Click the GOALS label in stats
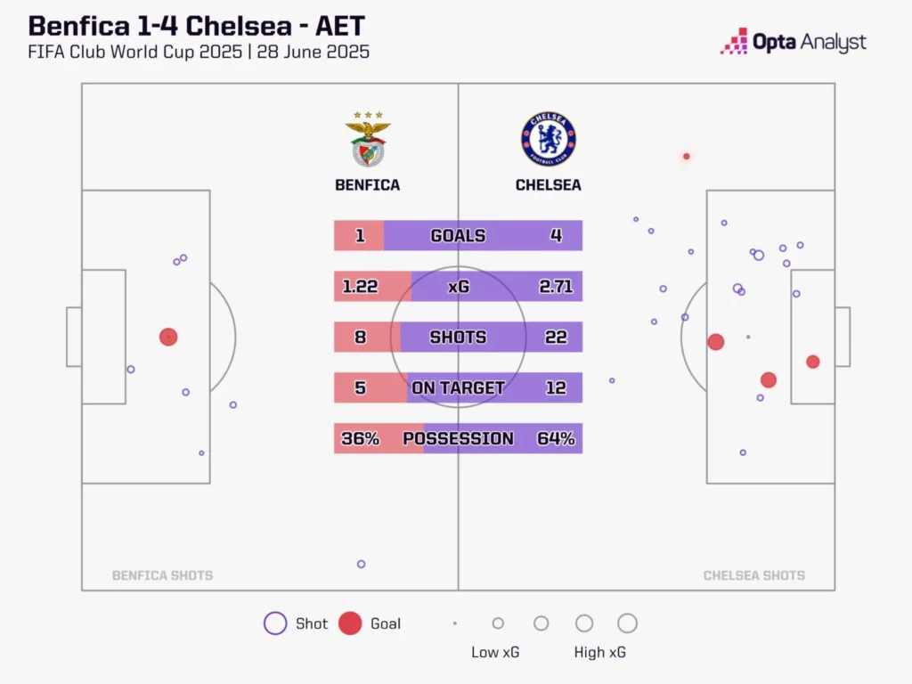 click(x=458, y=236)
